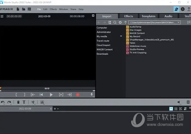Open search in media pool

115,22
